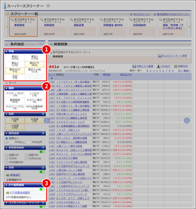Toggle the green switch under ETF投資地域

coord(42,189)
